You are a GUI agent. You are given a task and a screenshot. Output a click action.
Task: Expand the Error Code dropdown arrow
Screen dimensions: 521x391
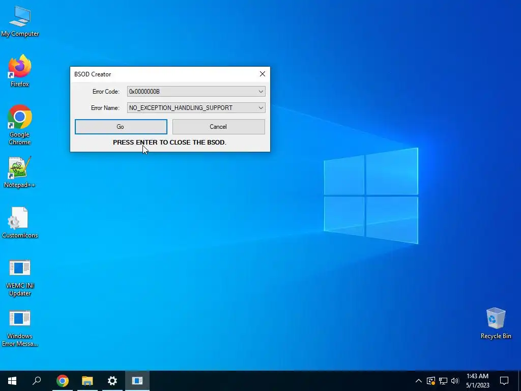(261, 92)
